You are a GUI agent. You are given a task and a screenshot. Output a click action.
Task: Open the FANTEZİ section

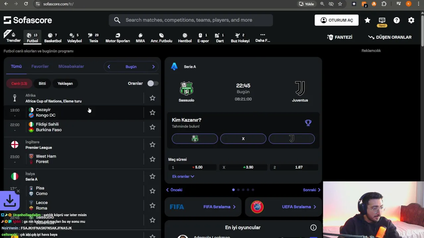pyautogui.click(x=340, y=37)
